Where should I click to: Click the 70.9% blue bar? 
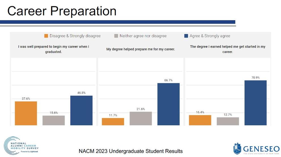coord(255,102)
